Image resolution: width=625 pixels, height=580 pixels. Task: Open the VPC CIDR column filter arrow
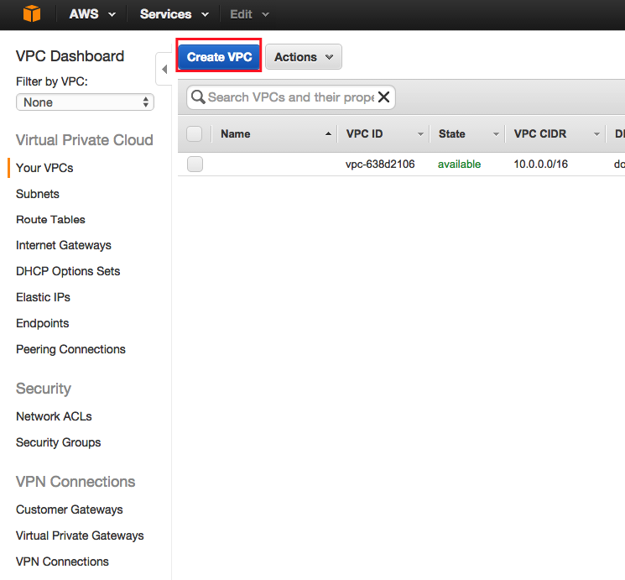tap(596, 134)
